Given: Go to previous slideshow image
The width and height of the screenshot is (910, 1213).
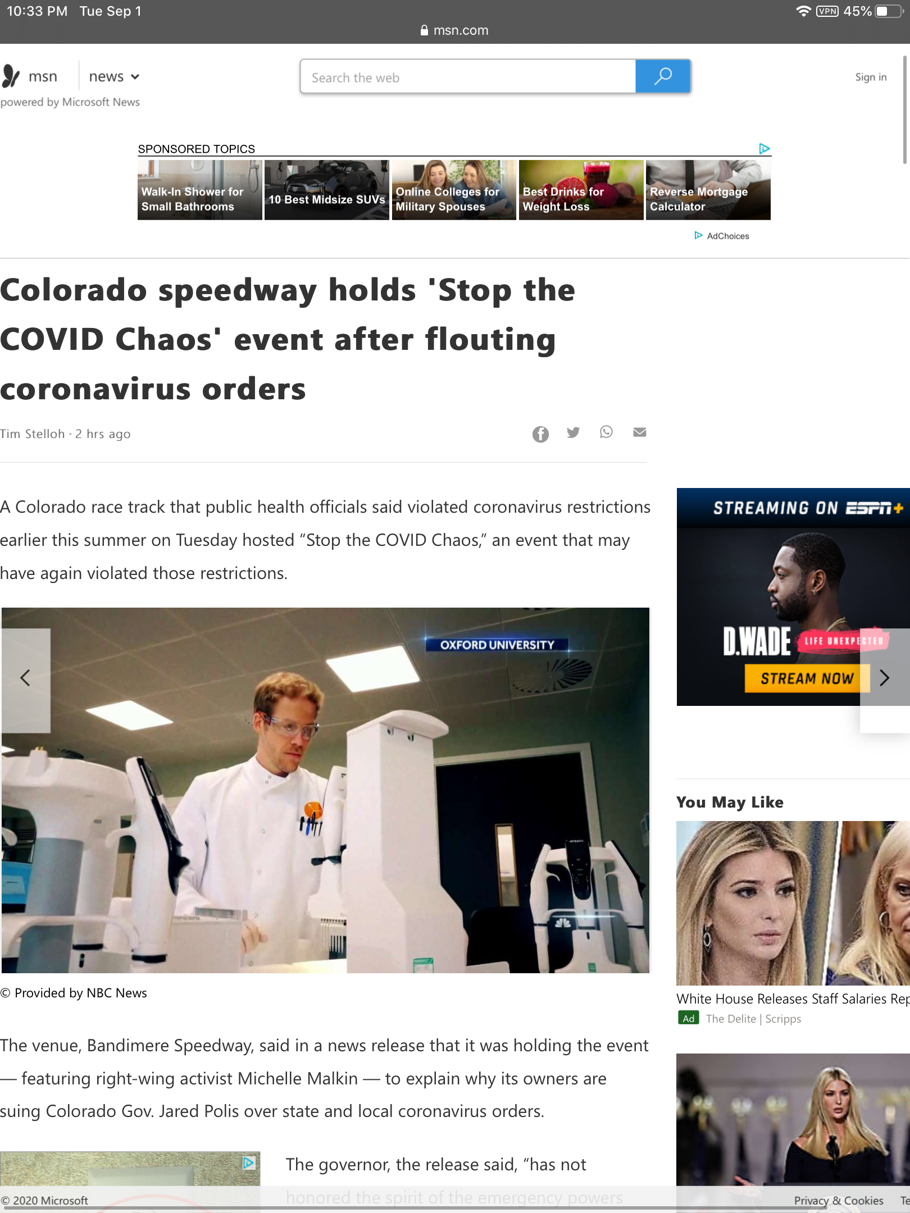Looking at the screenshot, I should point(25,678).
